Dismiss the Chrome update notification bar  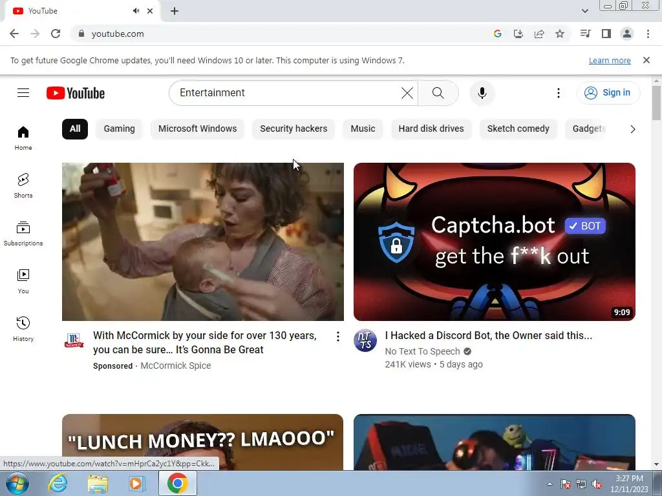click(x=646, y=60)
